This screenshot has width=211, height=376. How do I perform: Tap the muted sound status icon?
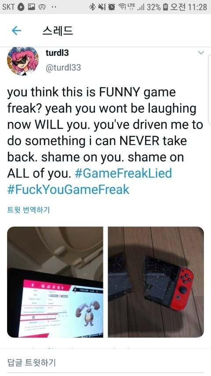click(101, 7)
